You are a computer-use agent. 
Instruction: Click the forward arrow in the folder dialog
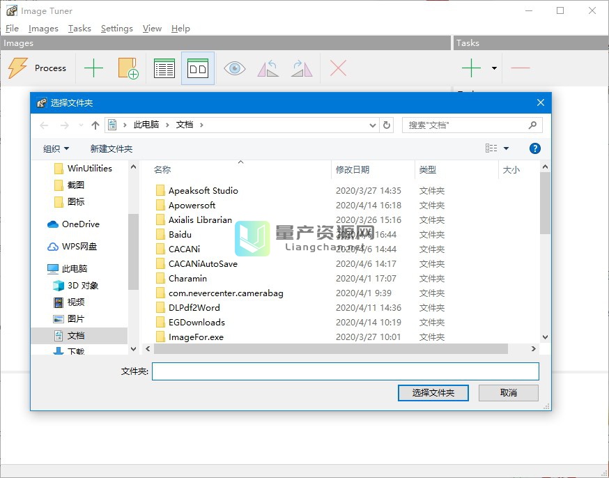(x=65, y=125)
